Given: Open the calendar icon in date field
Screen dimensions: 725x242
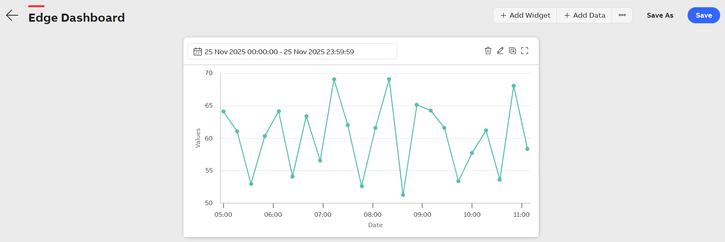Looking at the screenshot, I should click(x=198, y=52).
